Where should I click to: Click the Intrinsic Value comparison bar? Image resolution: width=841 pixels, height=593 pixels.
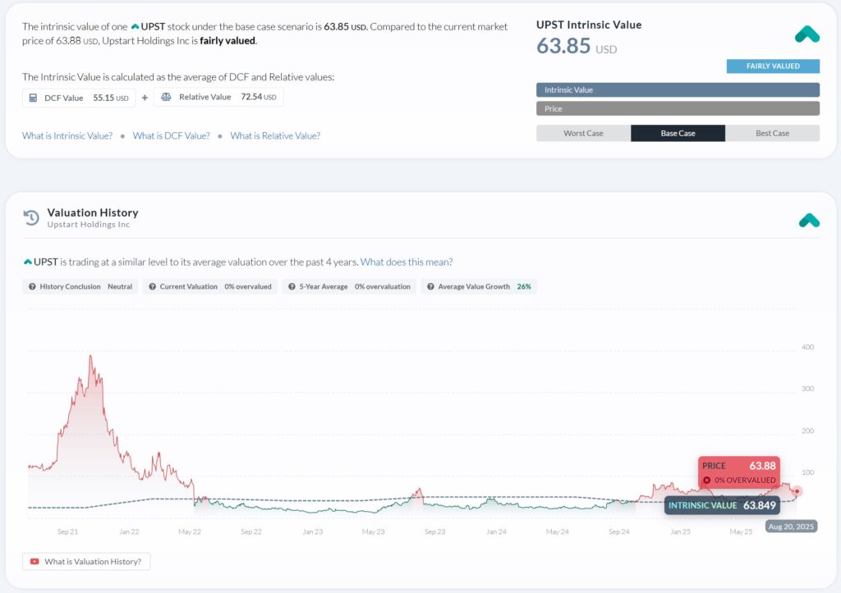[678, 90]
